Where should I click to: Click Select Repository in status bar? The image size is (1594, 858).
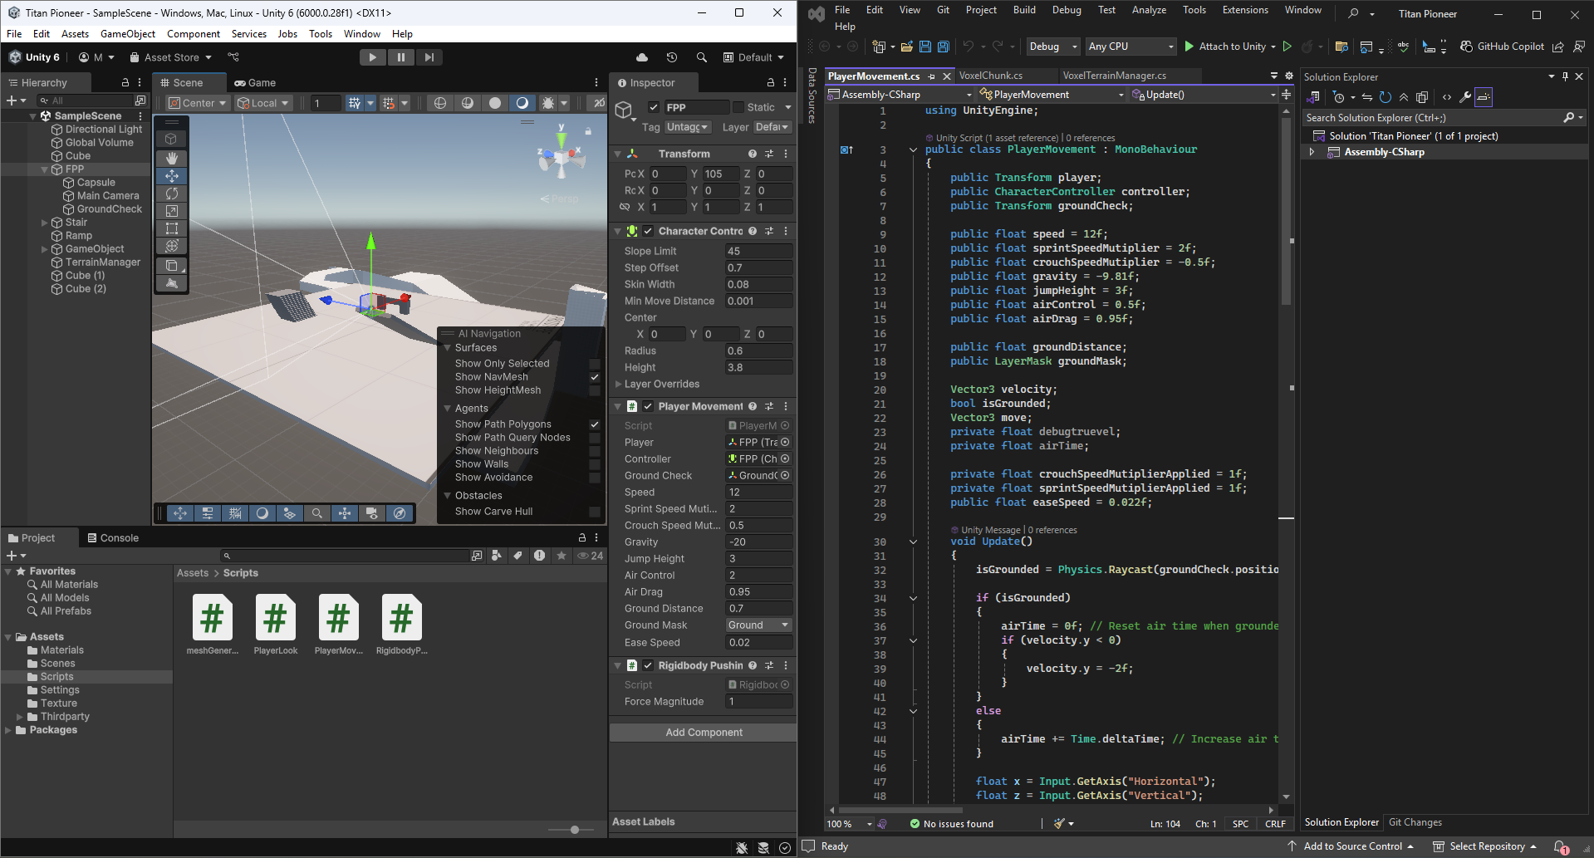point(1484,846)
